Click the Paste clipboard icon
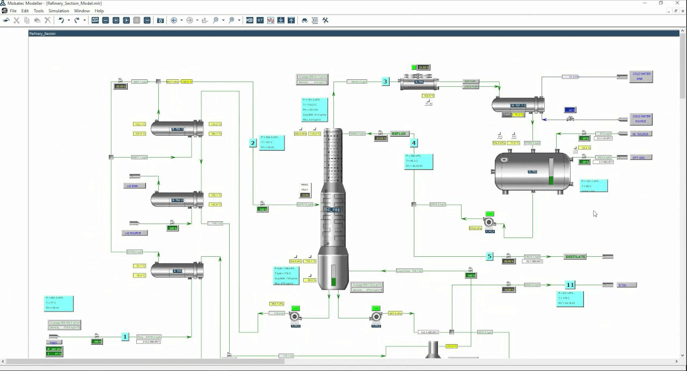This screenshot has height=371, width=687. click(37, 20)
